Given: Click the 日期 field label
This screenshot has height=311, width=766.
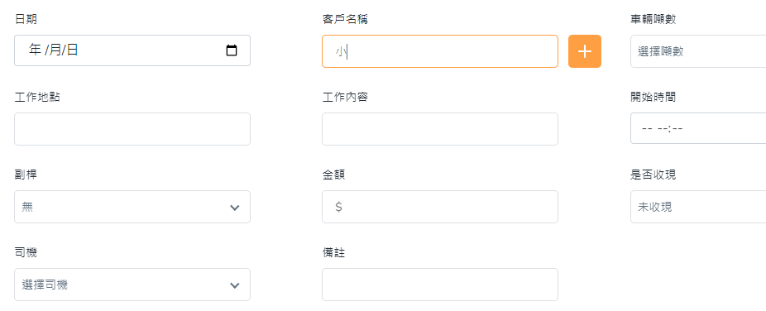Looking at the screenshot, I should click(x=26, y=19).
